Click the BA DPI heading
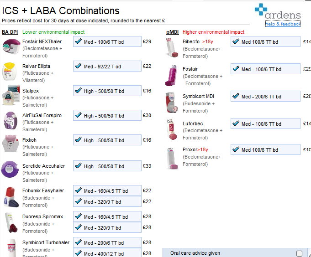311x257 pixels. pos(11,32)
